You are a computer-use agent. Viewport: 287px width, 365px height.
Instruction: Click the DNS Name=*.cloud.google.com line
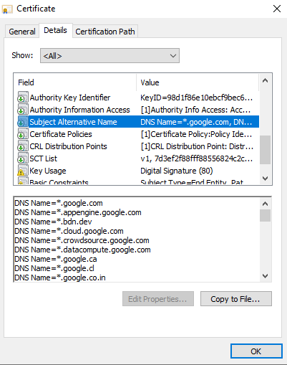click(69, 231)
